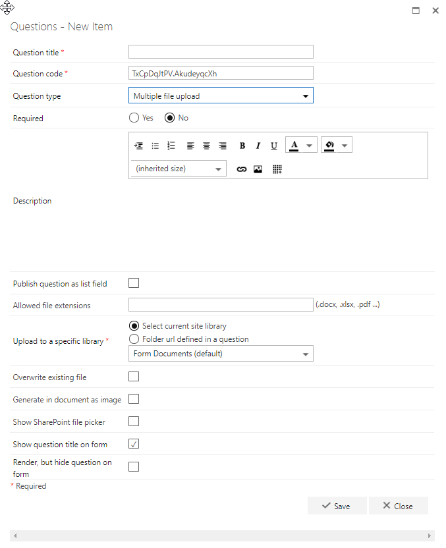Maximize the dialog window
The image size is (446, 548).
coord(416,11)
